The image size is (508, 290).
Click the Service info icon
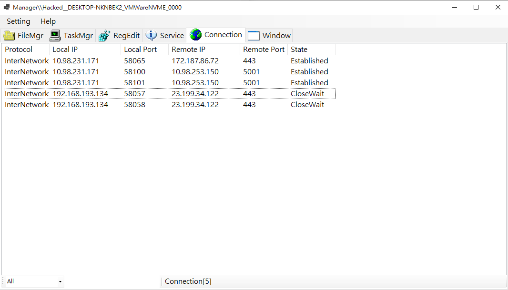(x=151, y=35)
